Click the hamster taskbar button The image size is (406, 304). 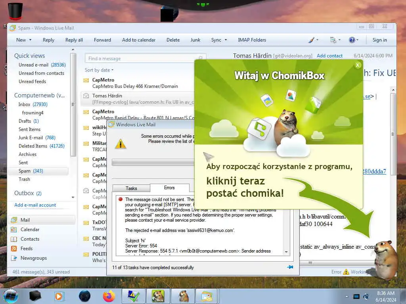(x=183, y=296)
